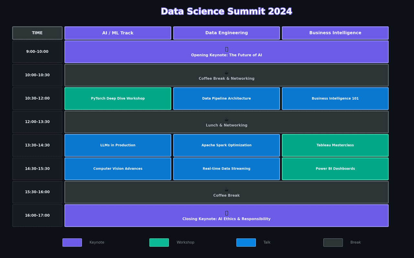This screenshot has height=258, width=414.
Task: Click the 10:30–12:00 time slot cell
Action: [x=37, y=98]
